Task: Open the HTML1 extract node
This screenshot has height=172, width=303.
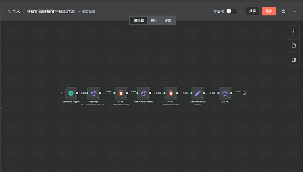Action: coord(171,93)
